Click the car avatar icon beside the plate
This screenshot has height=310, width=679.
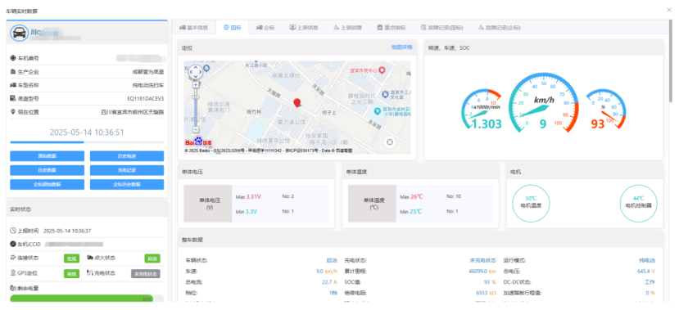tap(20, 33)
